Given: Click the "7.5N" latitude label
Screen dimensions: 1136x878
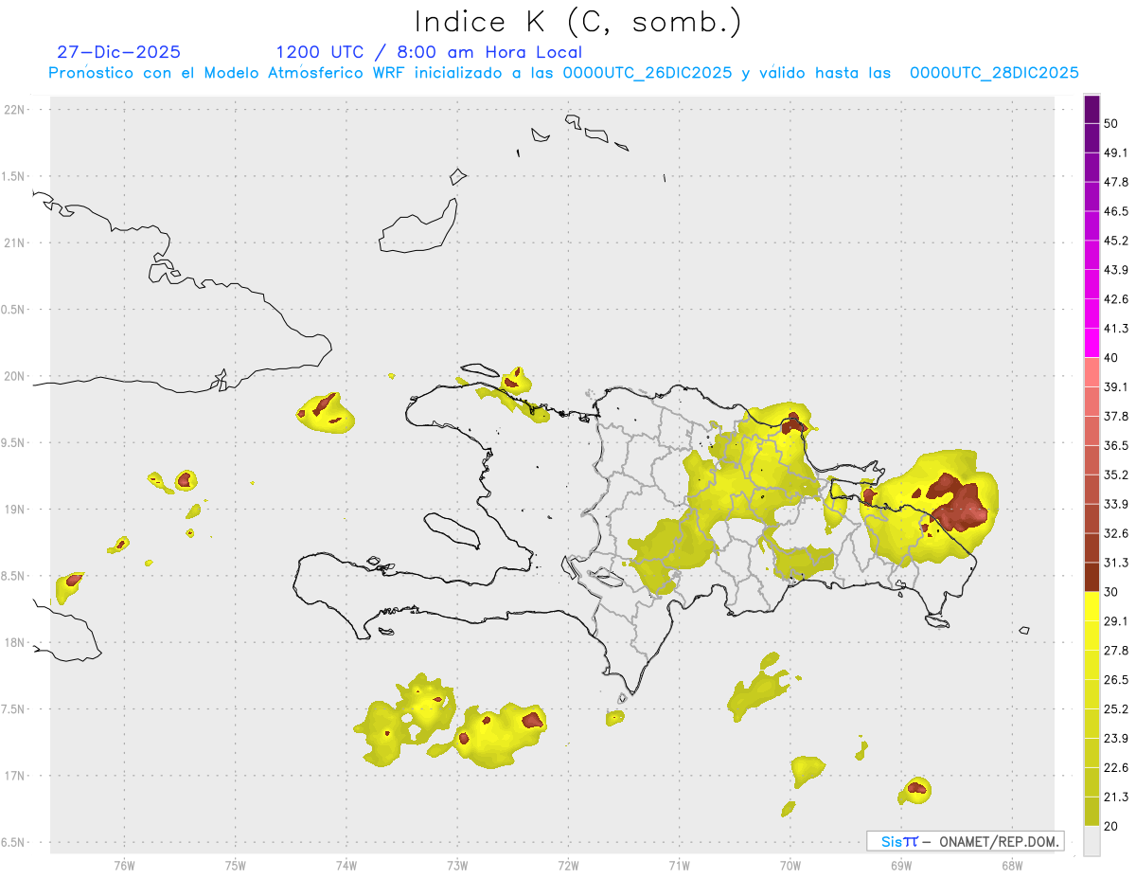Looking at the screenshot, I should coord(14,709).
